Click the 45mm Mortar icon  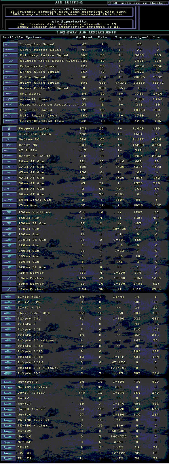9,273
